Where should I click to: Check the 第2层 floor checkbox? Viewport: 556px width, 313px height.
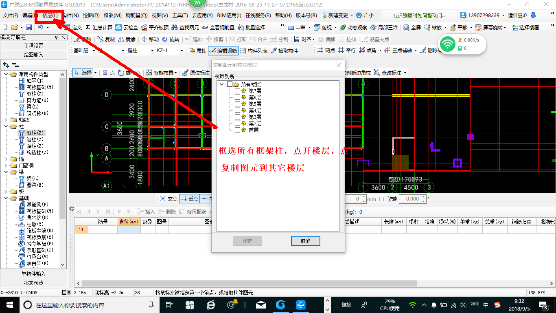click(x=237, y=123)
